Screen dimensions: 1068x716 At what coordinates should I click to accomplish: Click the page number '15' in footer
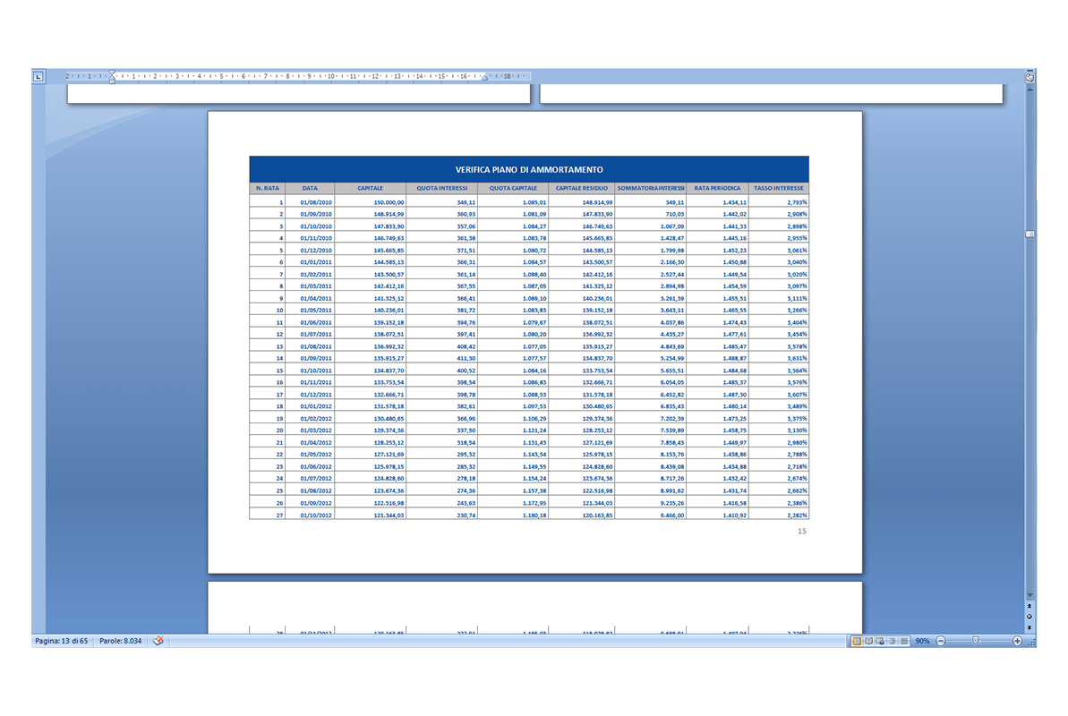click(802, 531)
